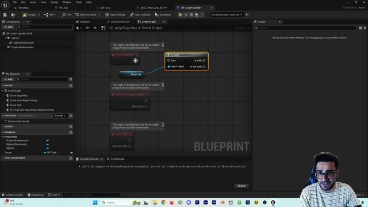368x207 pixels.
Task: Add a new function with plus icon
Action: click(71, 116)
